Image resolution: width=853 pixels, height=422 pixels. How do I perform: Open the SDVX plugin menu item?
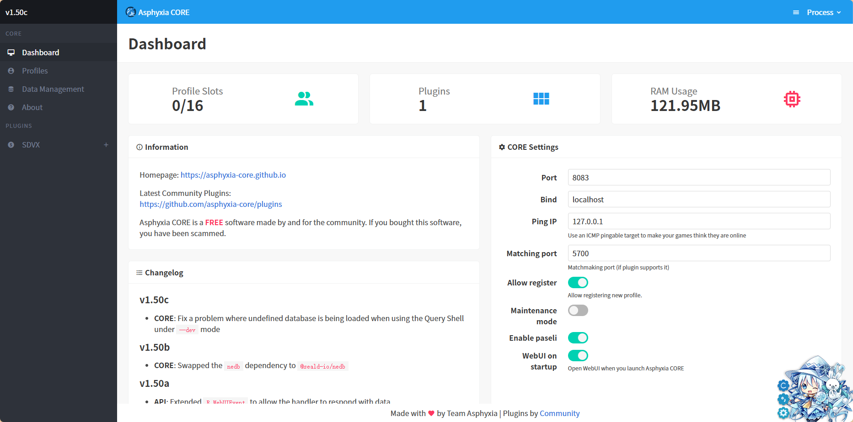pyautogui.click(x=31, y=145)
